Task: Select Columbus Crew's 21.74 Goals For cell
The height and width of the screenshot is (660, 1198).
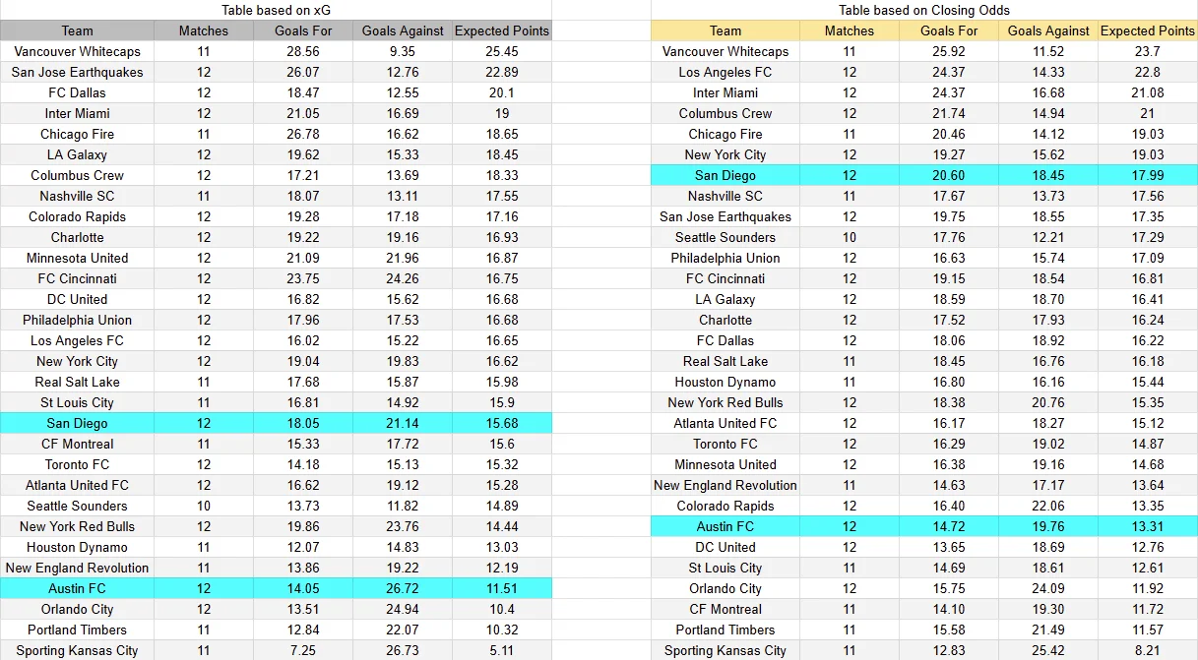Action: pyautogui.click(x=949, y=113)
